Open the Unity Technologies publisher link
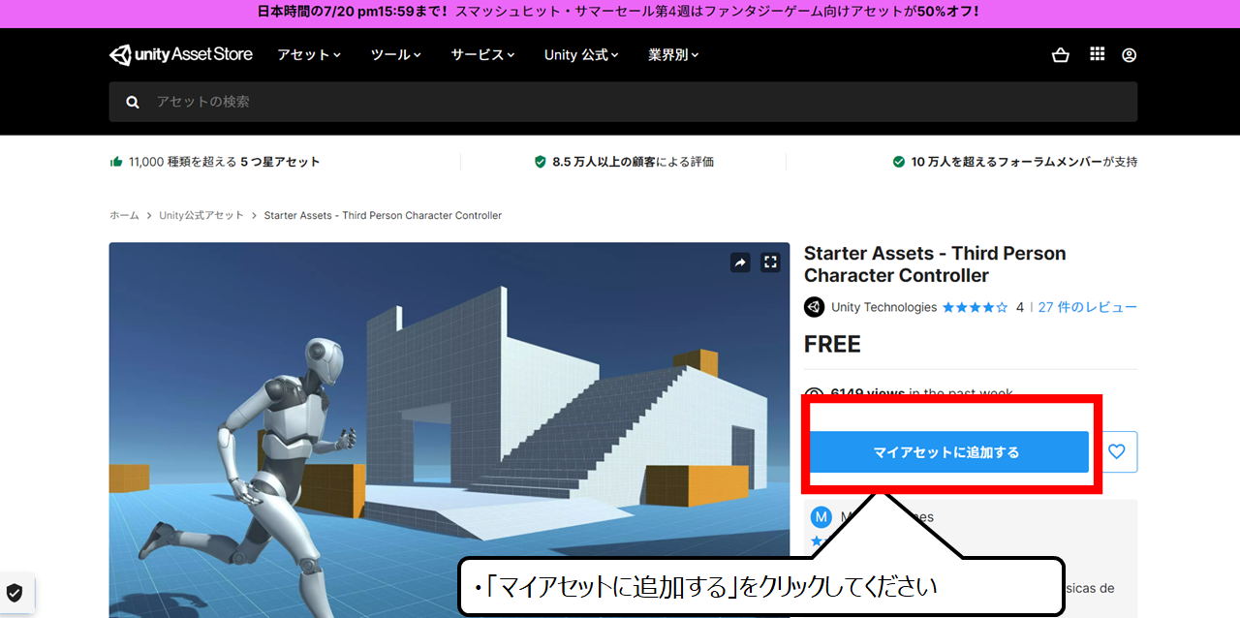1240x618 pixels. [x=883, y=307]
